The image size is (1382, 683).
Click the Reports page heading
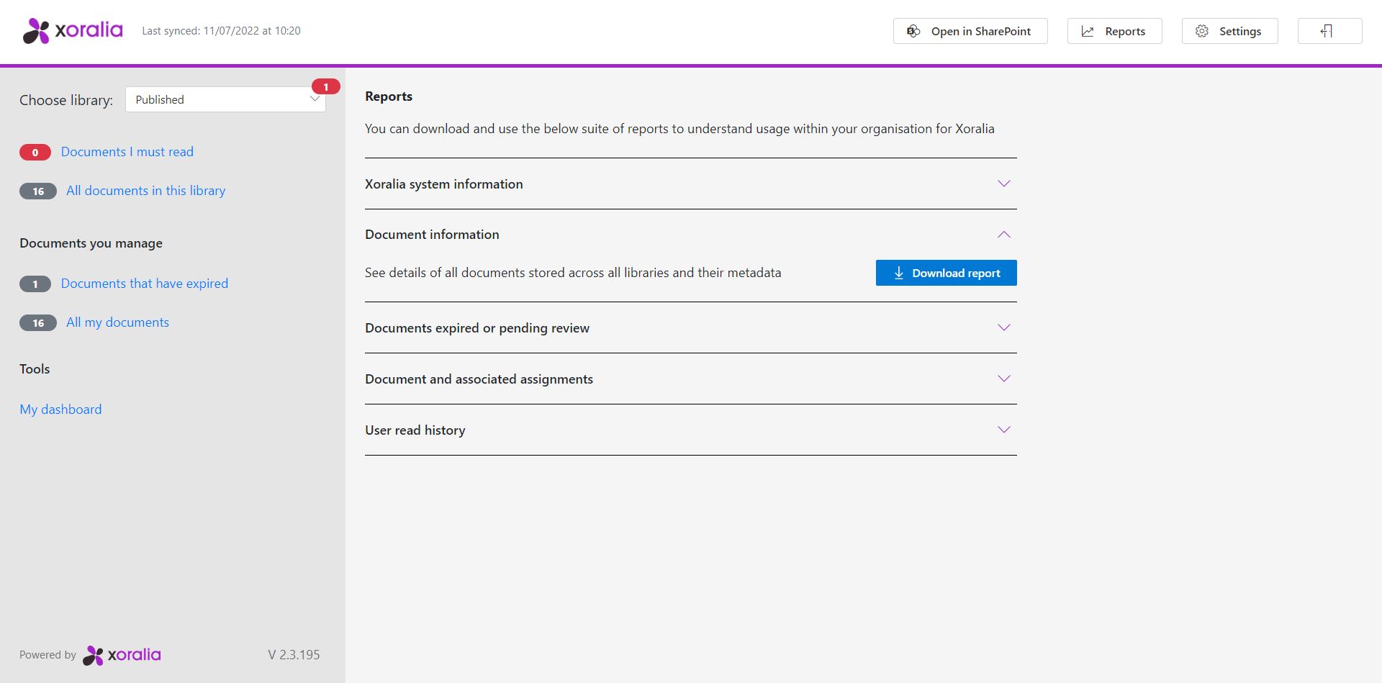pos(389,96)
